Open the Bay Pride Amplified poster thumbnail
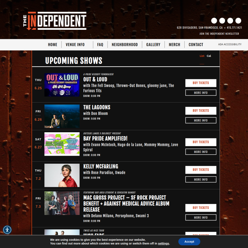248x248 pixels. pyautogui.click(x=62, y=144)
